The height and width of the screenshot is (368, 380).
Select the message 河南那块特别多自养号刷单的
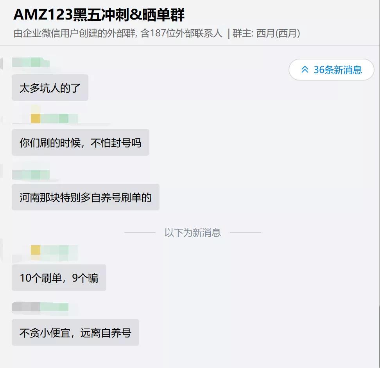[85, 197]
